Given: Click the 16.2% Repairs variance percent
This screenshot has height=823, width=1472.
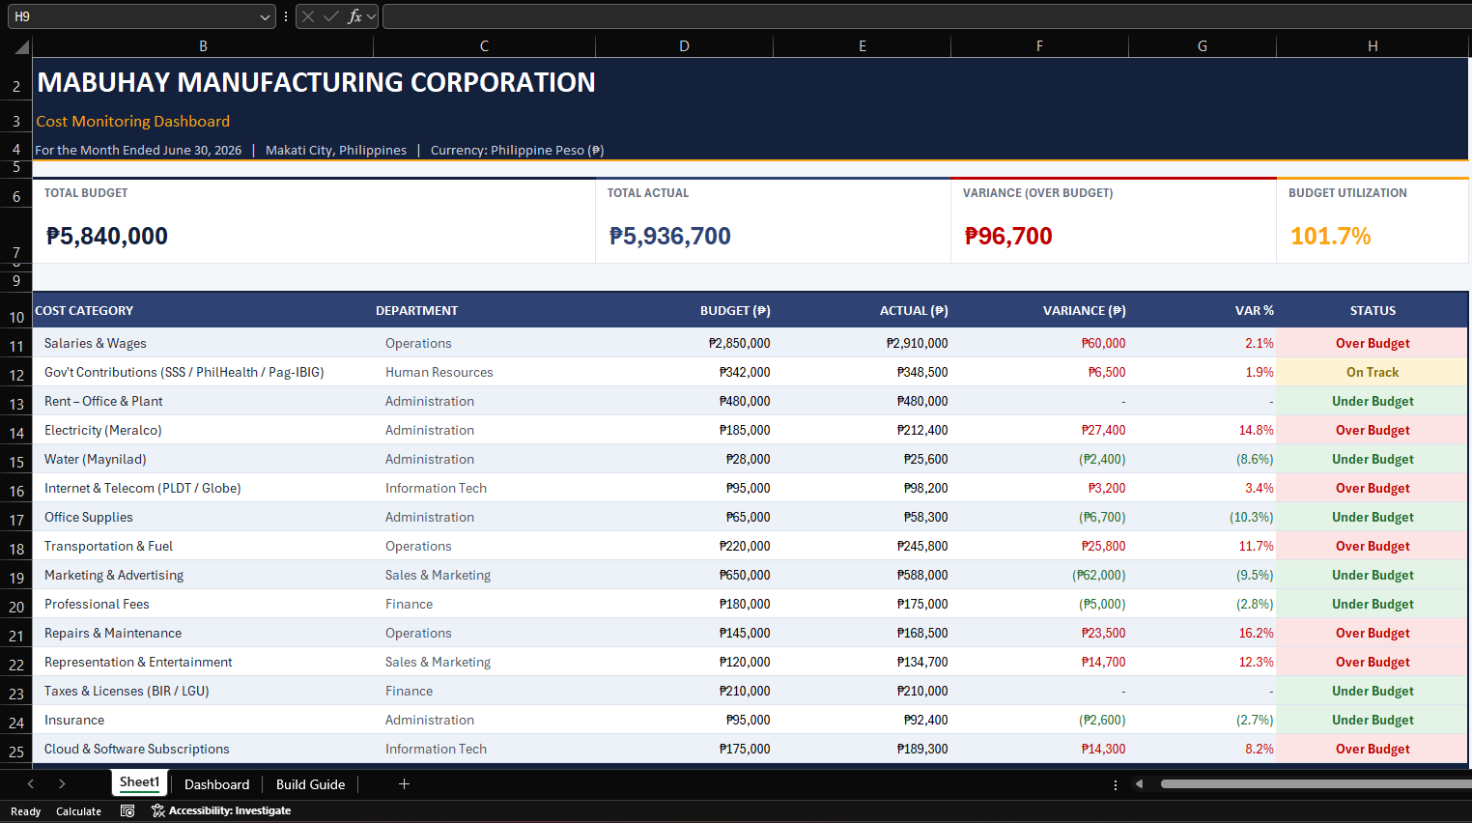Looking at the screenshot, I should [1203, 633].
